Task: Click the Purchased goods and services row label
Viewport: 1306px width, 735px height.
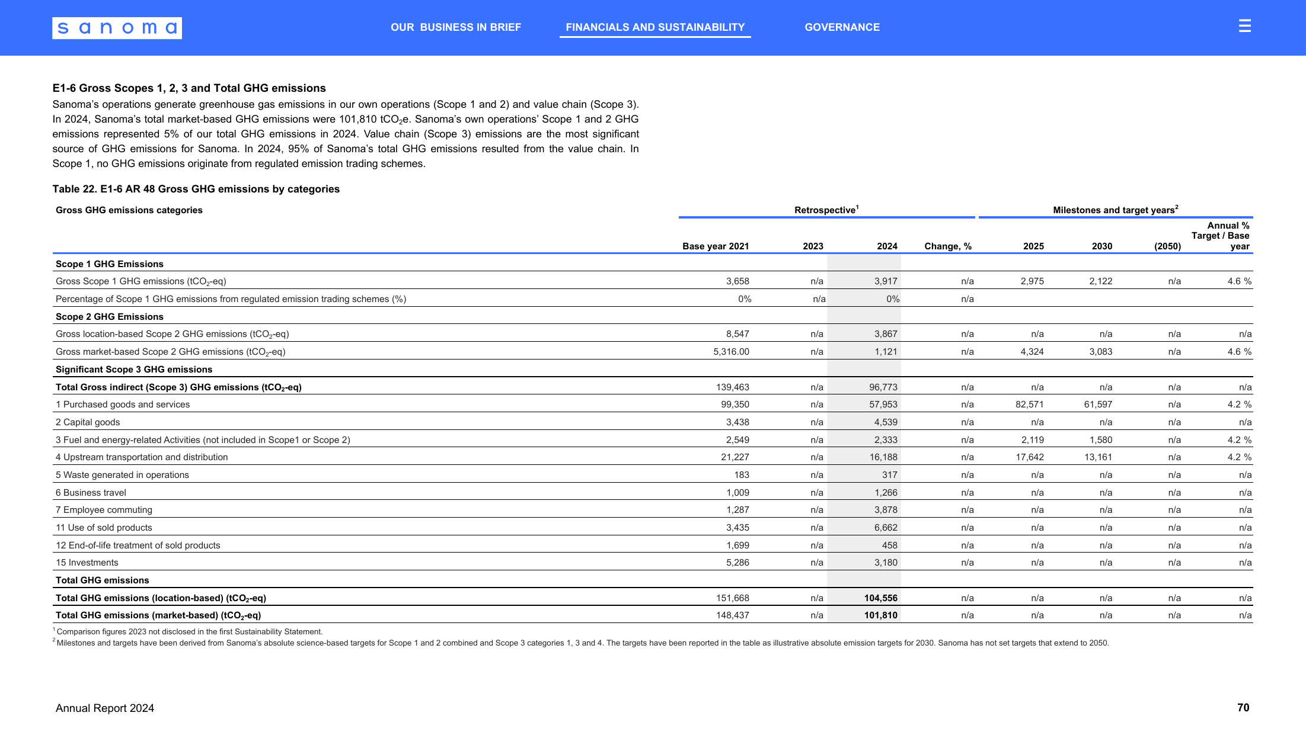Action: [123, 405]
